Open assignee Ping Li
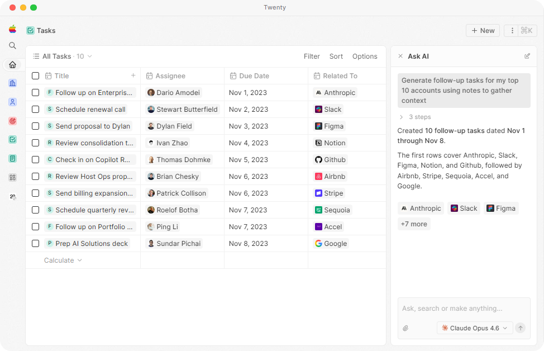This screenshot has height=351, width=544. pyautogui.click(x=163, y=227)
